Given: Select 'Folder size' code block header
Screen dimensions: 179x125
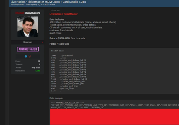Looking at the screenshot, I should [x=57, y=51].
